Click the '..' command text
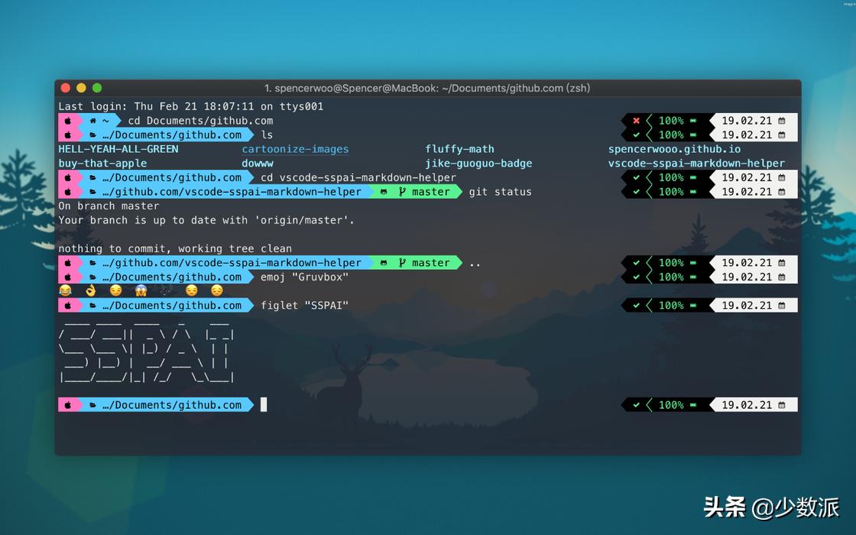The width and height of the screenshot is (856, 535). (475, 264)
